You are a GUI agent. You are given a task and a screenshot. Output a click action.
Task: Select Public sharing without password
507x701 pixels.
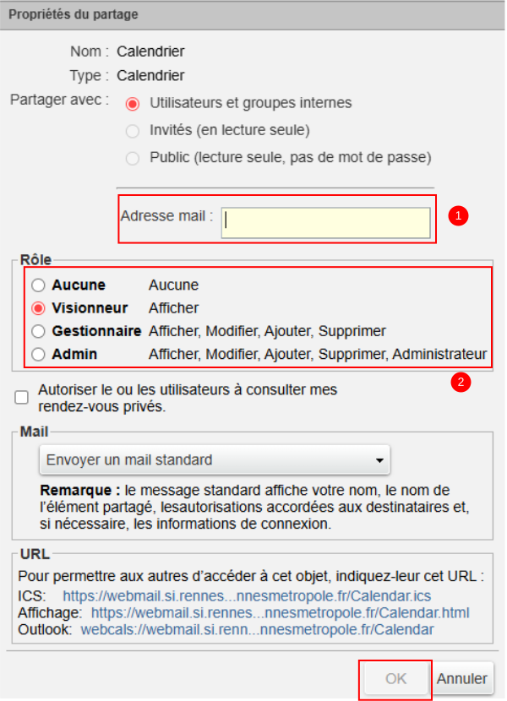(x=132, y=158)
